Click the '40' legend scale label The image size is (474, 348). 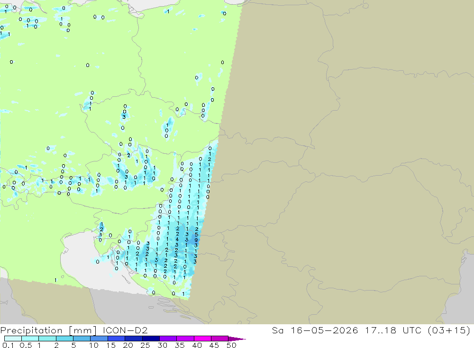(x=197, y=345)
